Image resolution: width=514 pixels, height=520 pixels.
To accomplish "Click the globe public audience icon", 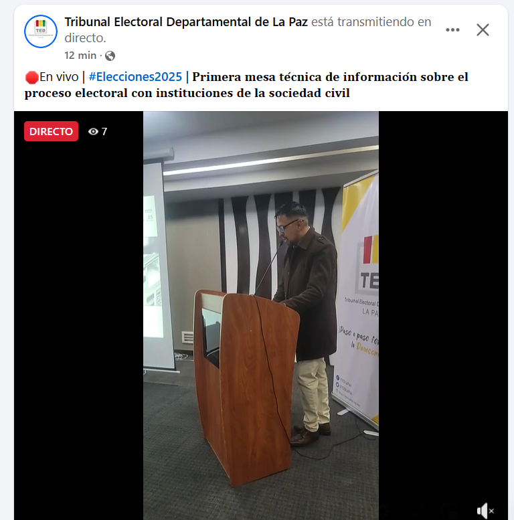I will pos(110,56).
